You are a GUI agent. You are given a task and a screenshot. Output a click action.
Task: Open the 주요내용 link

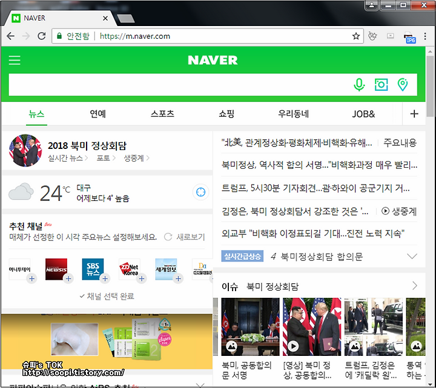400,143
